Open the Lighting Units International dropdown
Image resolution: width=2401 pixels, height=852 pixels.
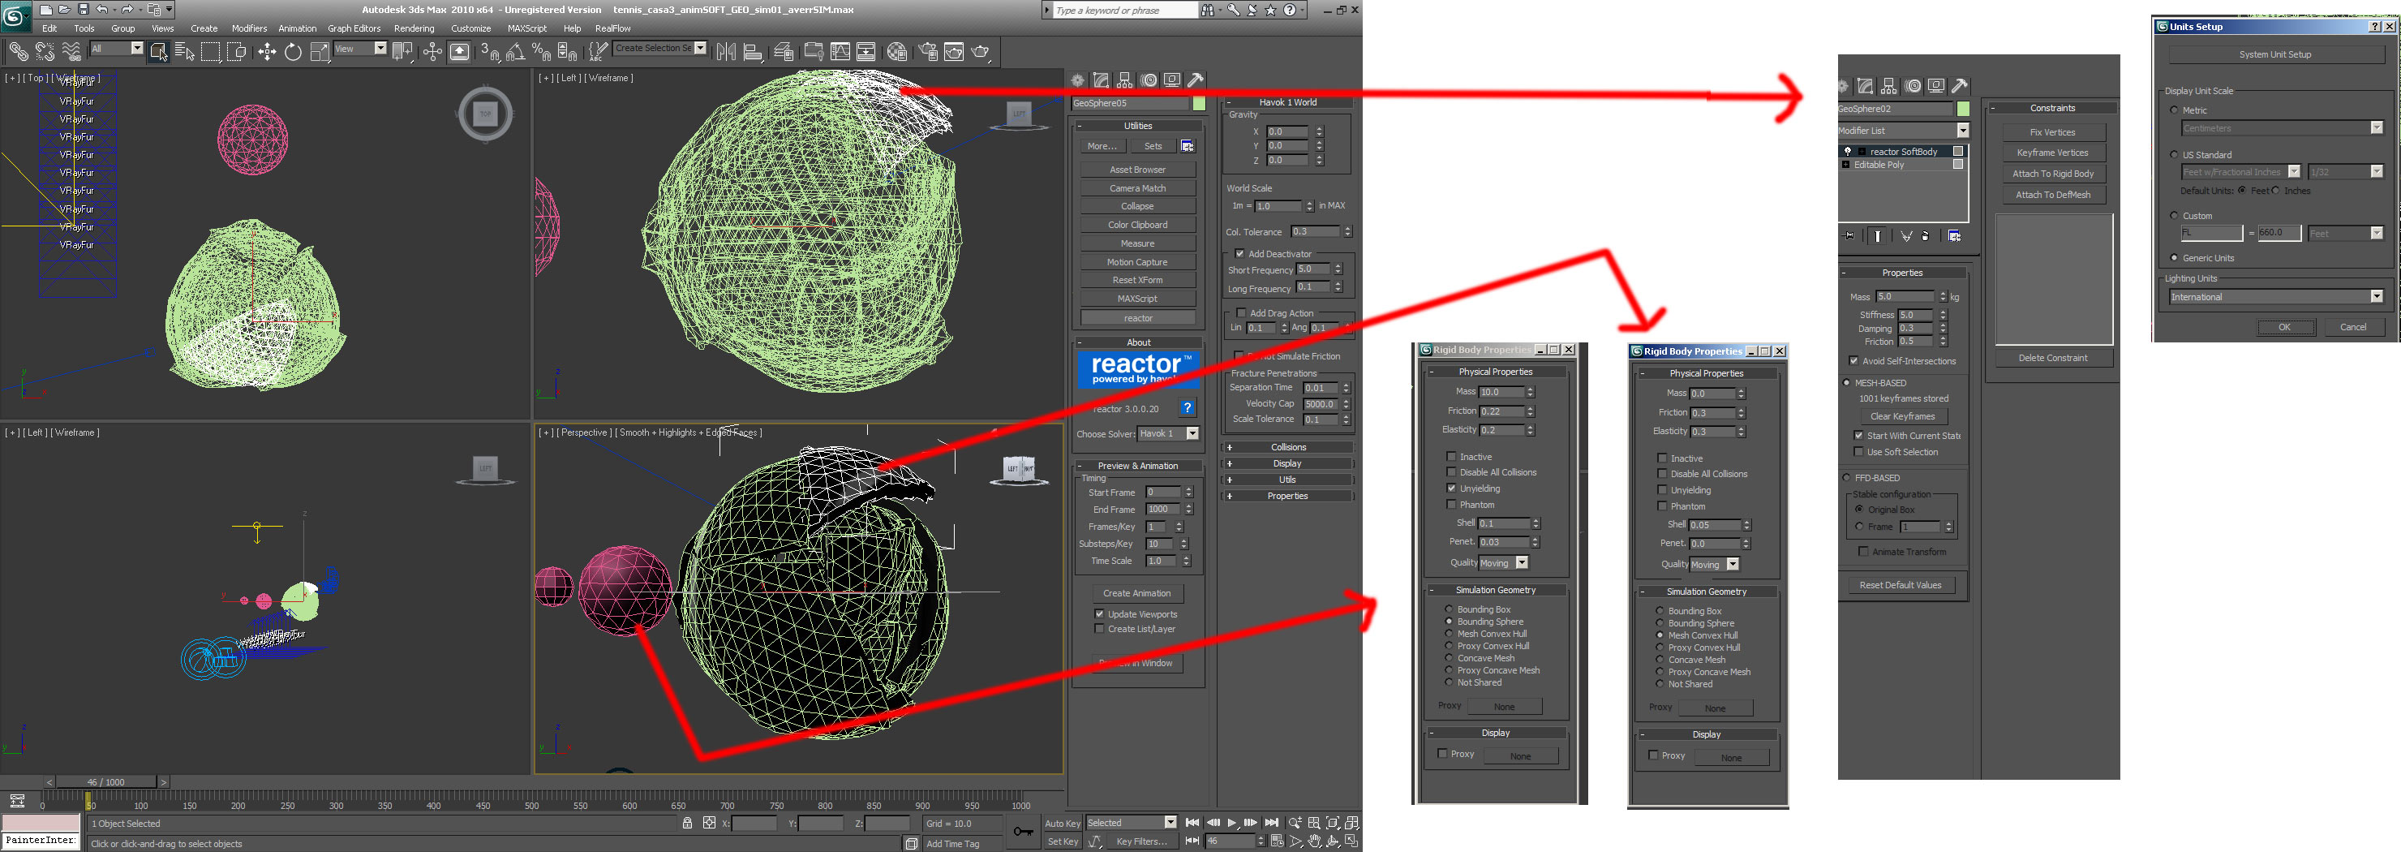(x=2276, y=297)
